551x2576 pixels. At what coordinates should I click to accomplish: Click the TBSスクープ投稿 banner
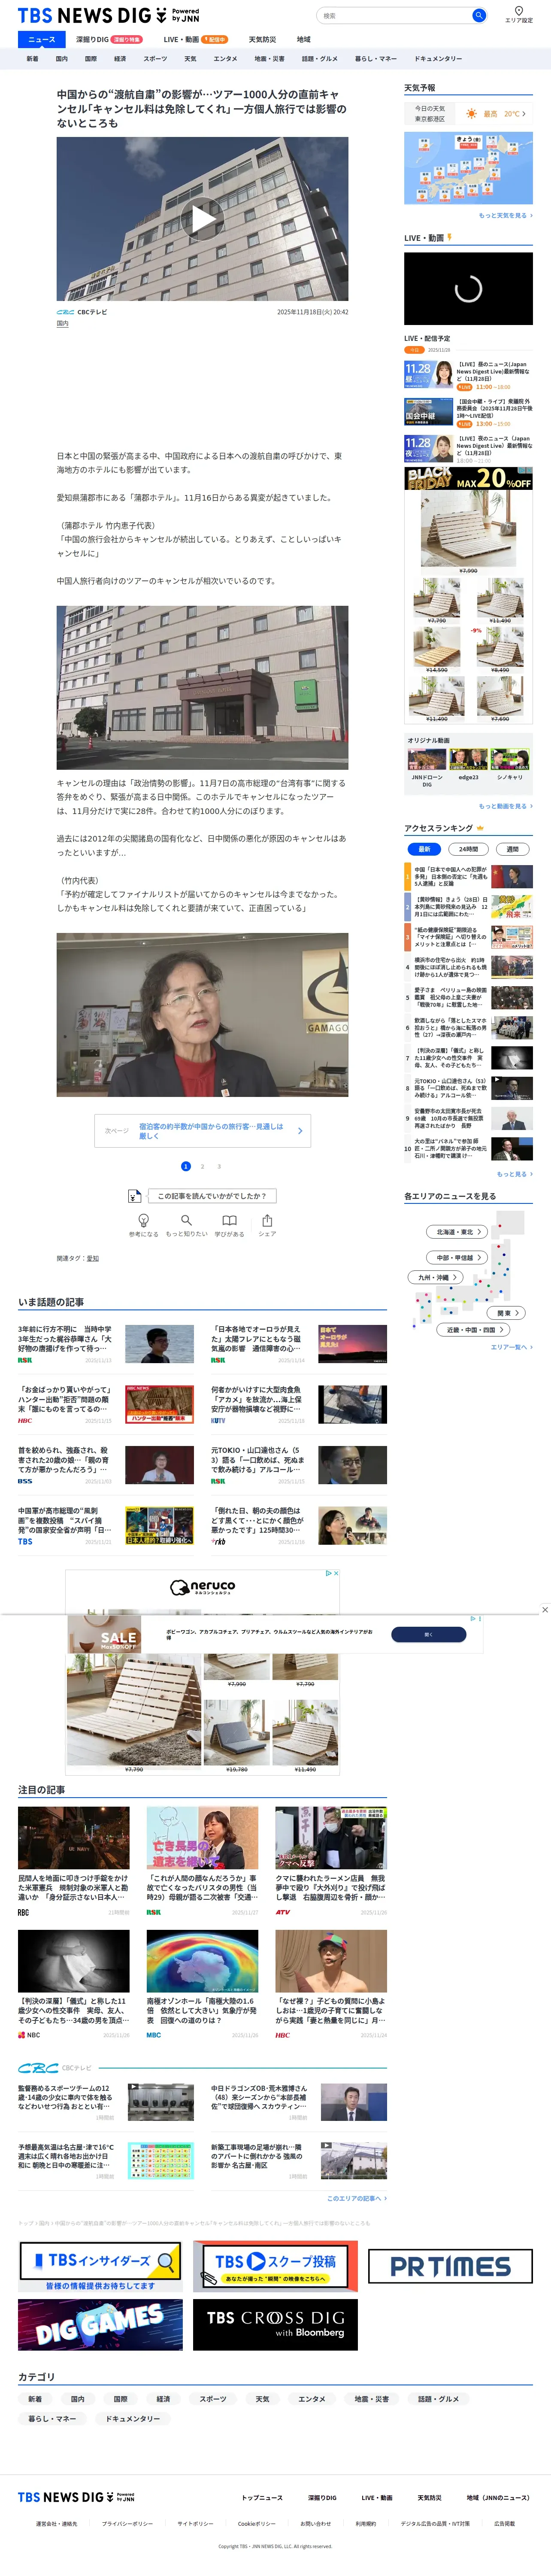point(275,2265)
